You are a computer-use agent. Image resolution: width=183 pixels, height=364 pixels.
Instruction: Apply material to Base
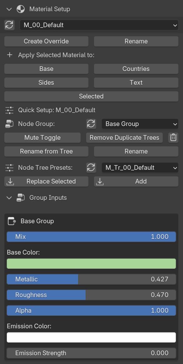click(46, 69)
